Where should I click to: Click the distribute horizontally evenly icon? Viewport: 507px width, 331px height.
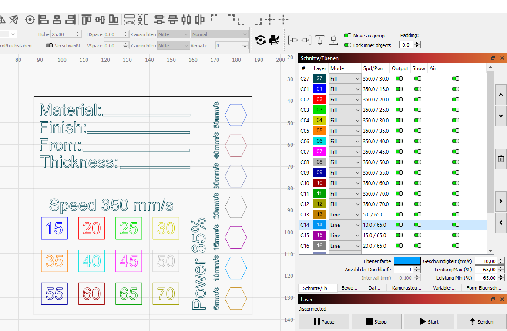click(x=130, y=20)
